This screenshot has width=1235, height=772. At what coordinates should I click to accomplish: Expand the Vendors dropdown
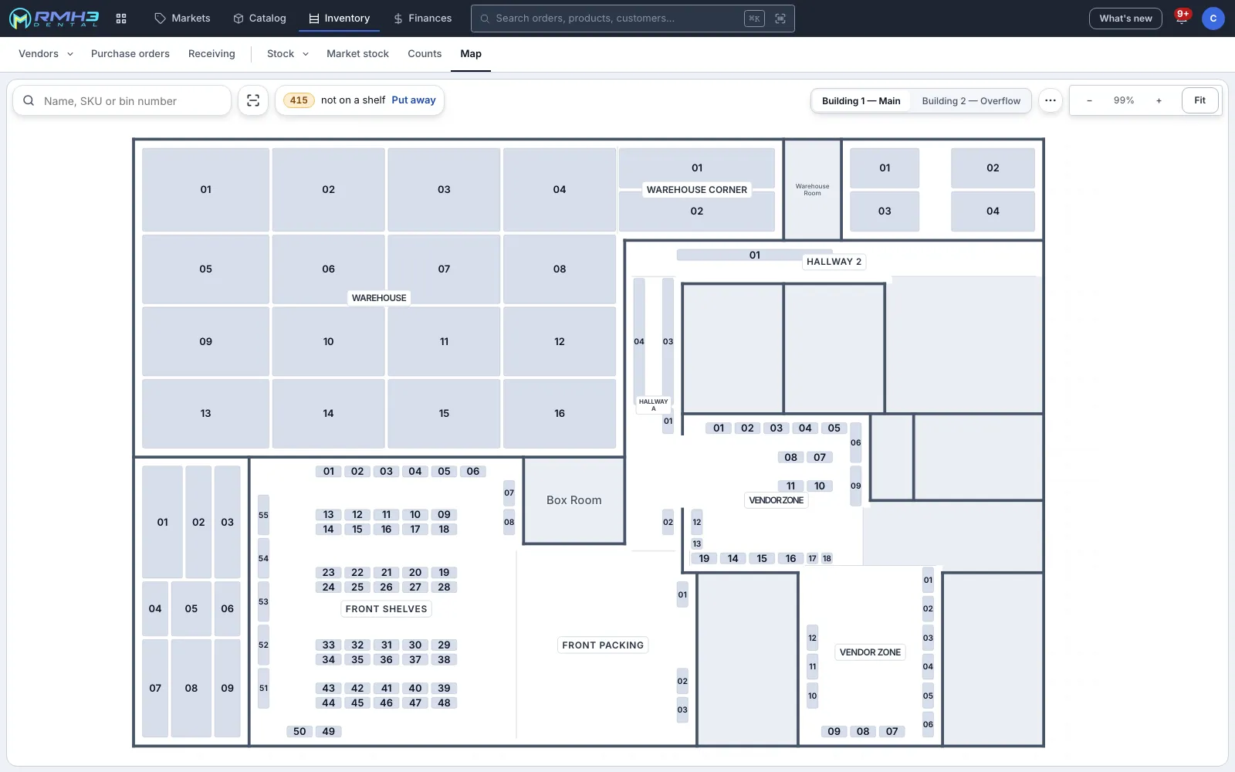point(46,54)
